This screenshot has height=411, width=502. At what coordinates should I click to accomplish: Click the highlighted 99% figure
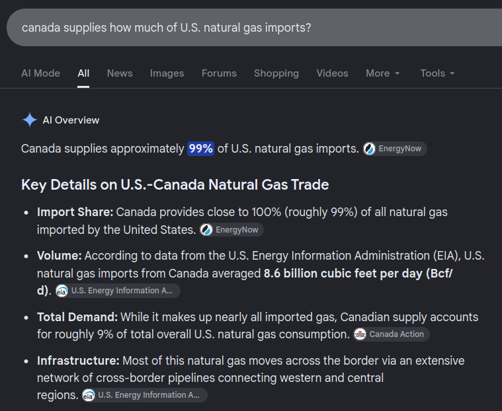coord(201,149)
